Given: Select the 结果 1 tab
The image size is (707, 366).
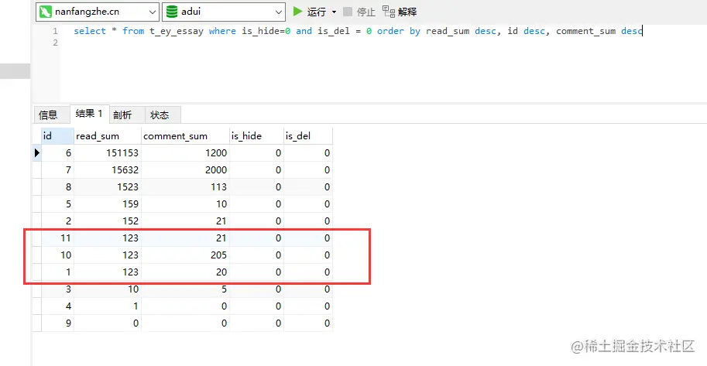Looking at the screenshot, I should [89, 114].
